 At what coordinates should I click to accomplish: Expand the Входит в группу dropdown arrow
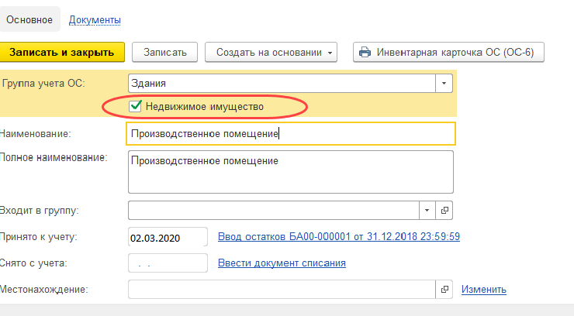click(x=428, y=210)
